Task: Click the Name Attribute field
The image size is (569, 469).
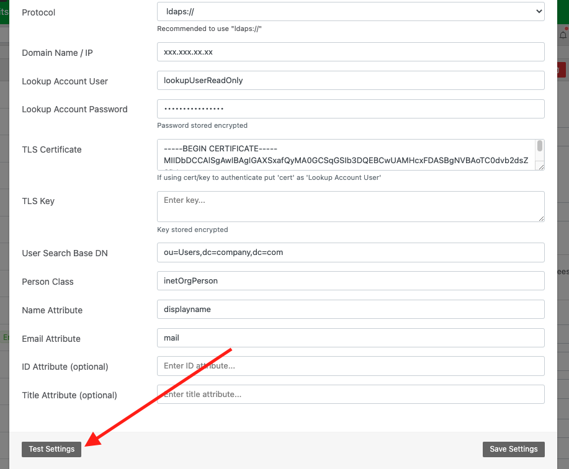Action: tap(349, 310)
